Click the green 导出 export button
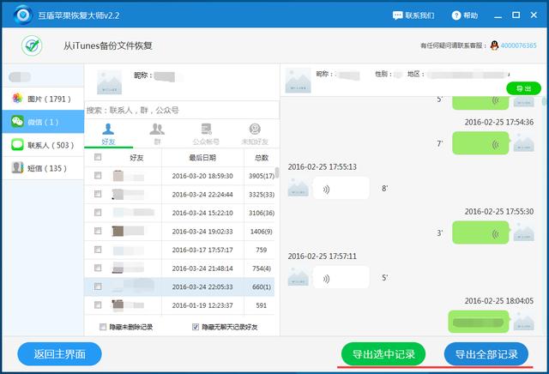Image resolution: width=549 pixels, height=374 pixels. click(523, 88)
